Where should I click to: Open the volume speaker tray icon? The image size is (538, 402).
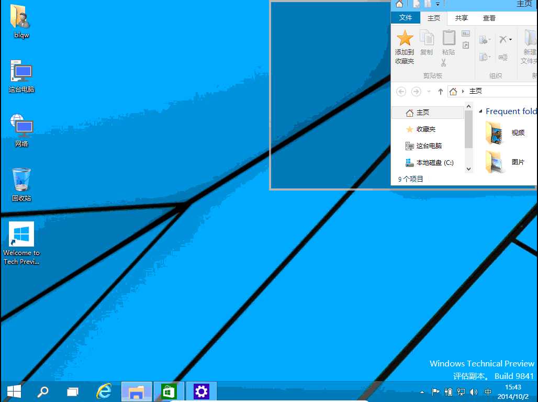click(x=474, y=392)
